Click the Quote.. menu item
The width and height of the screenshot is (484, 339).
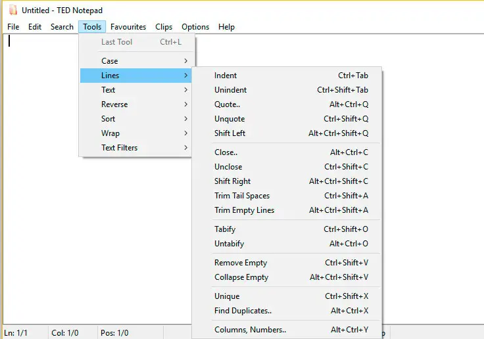point(228,104)
